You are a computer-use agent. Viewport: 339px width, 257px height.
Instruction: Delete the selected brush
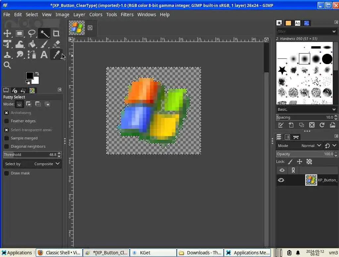click(x=312, y=125)
